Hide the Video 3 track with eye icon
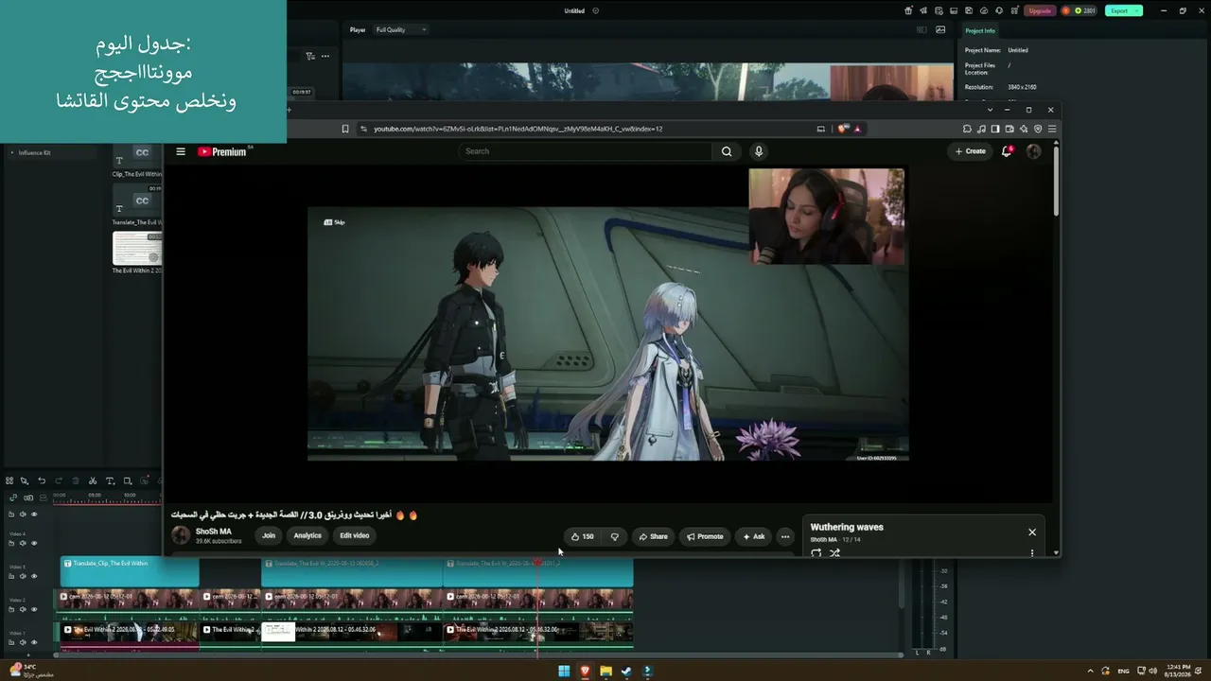 point(34,576)
